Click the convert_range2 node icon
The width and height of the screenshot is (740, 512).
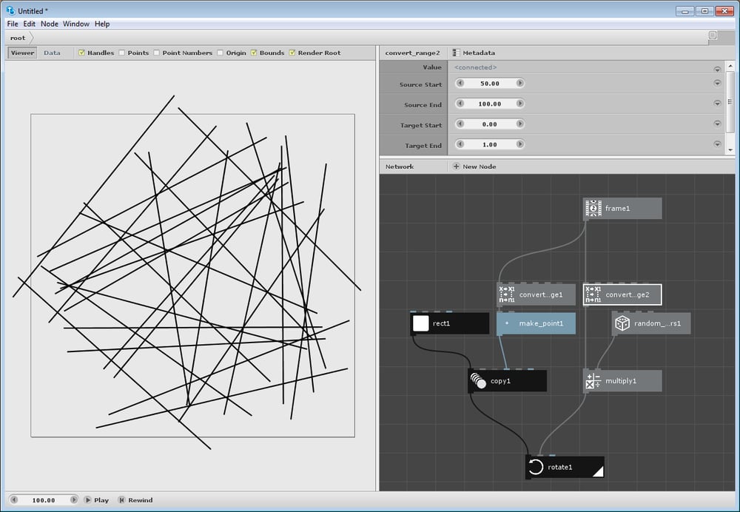tap(593, 294)
